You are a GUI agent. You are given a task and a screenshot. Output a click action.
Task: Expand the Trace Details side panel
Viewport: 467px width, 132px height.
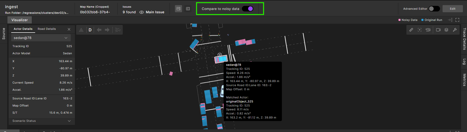click(464, 39)
